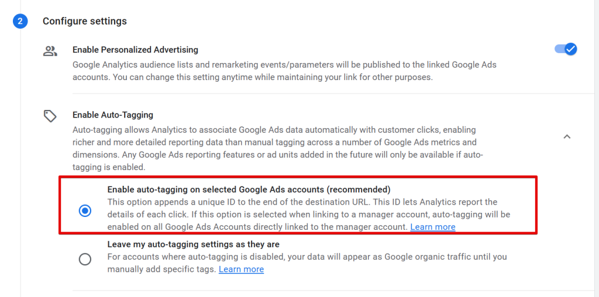The width and height of the screenshot is (599, 297).
Task: Select the recommended enable auto-tagging radio button
Action: (x=85, y=210)
